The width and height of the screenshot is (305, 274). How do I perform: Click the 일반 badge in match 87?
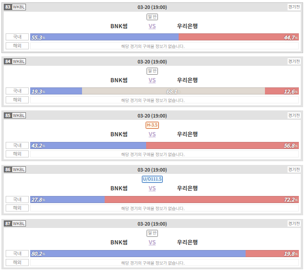point(152,233)
